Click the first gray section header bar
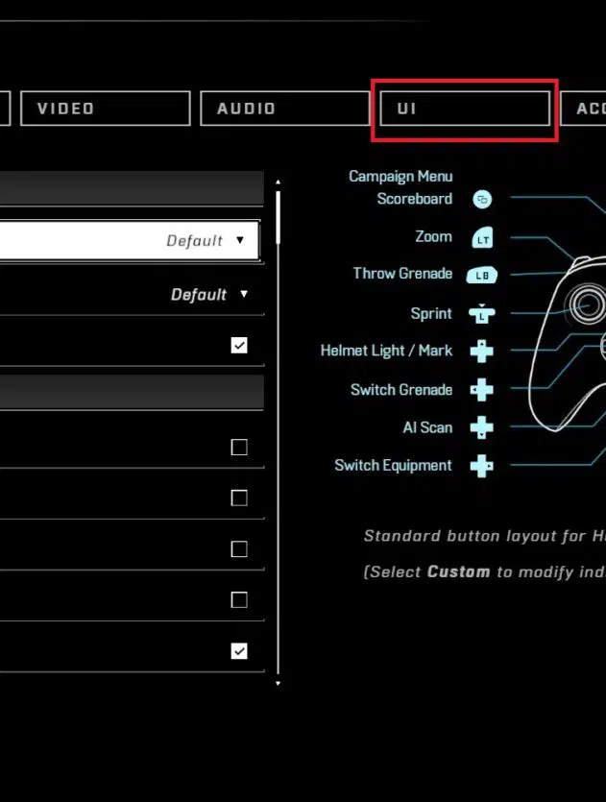Image resolution: width=606 pixels, height=802 pixels. point(132,189)
